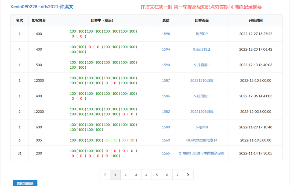The height and width of the screenshot is (186, 290).
Task: Open summary 1565 link
Action: click(166, 153)
